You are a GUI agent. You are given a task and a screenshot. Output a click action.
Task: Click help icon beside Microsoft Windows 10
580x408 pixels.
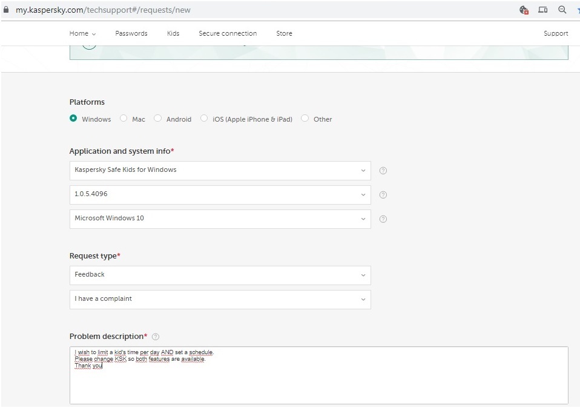click(383, 219)
